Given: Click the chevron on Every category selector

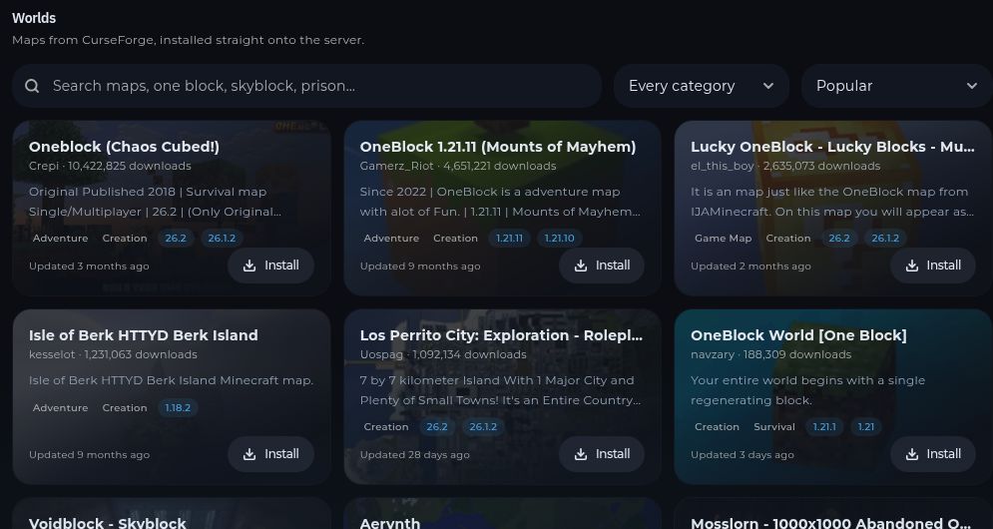Looking at the screenshot, I should [768, 86].
